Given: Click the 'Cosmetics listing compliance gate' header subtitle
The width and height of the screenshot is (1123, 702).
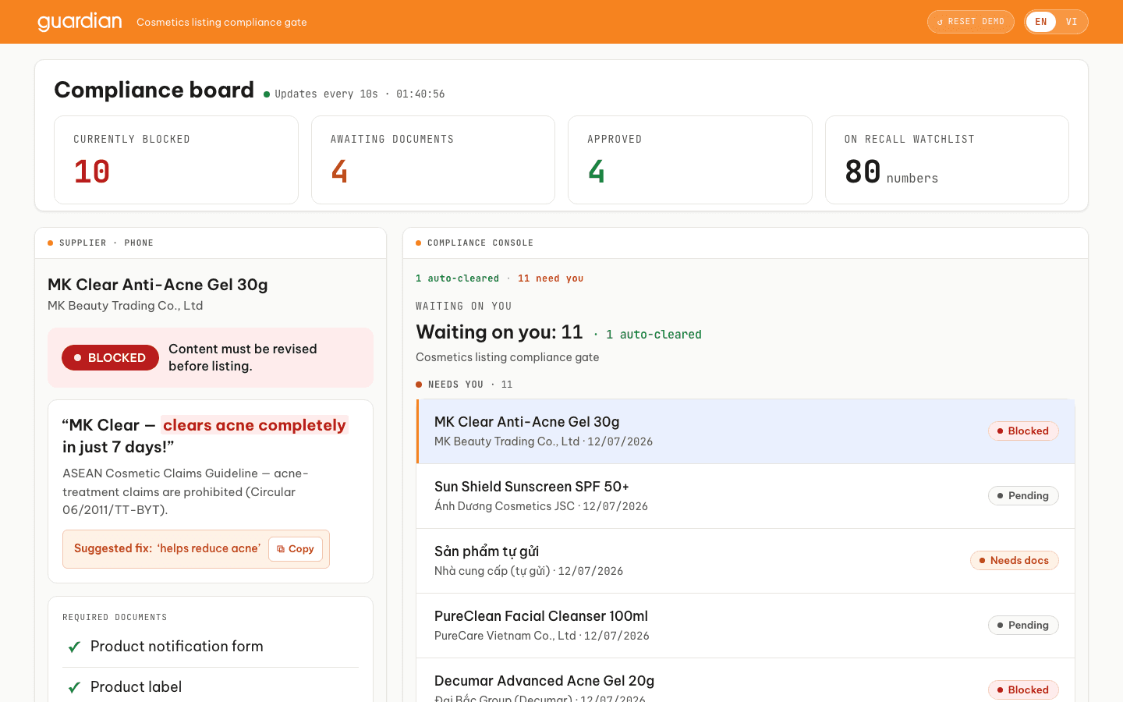Looking at the screenshot, I should coord(221,23).
